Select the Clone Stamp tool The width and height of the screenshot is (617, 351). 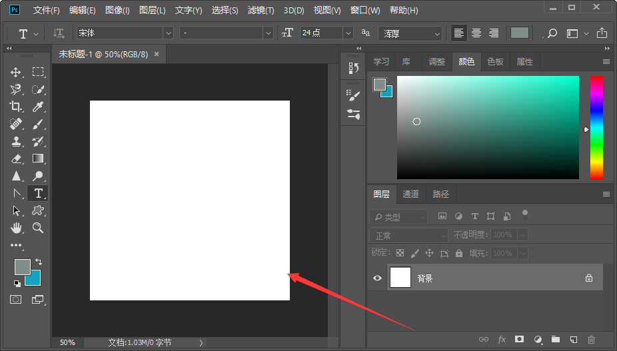[x=16, y=141]
